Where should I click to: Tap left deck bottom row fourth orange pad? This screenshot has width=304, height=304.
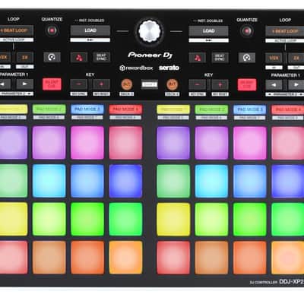[125, 258]
